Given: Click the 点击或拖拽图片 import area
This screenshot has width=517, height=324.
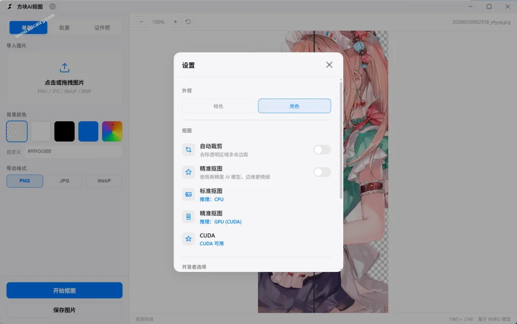Looking at the screenshot, I should point(64,79).
